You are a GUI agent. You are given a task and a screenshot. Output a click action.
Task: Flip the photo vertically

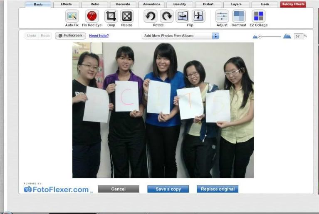[198, 16]
